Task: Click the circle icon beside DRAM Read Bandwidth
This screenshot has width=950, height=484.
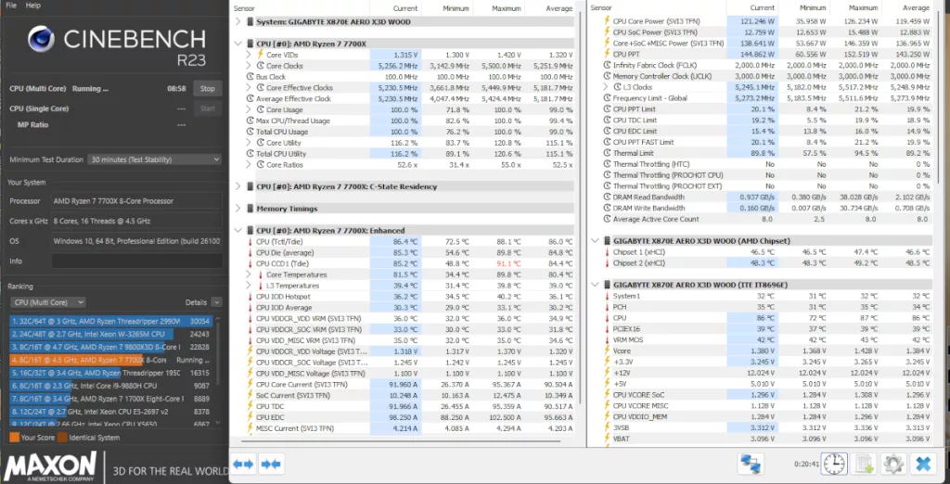Action: tap(608, 197)
